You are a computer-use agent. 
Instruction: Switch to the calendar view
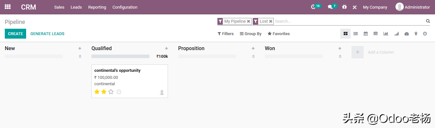(x=366, y=34)
